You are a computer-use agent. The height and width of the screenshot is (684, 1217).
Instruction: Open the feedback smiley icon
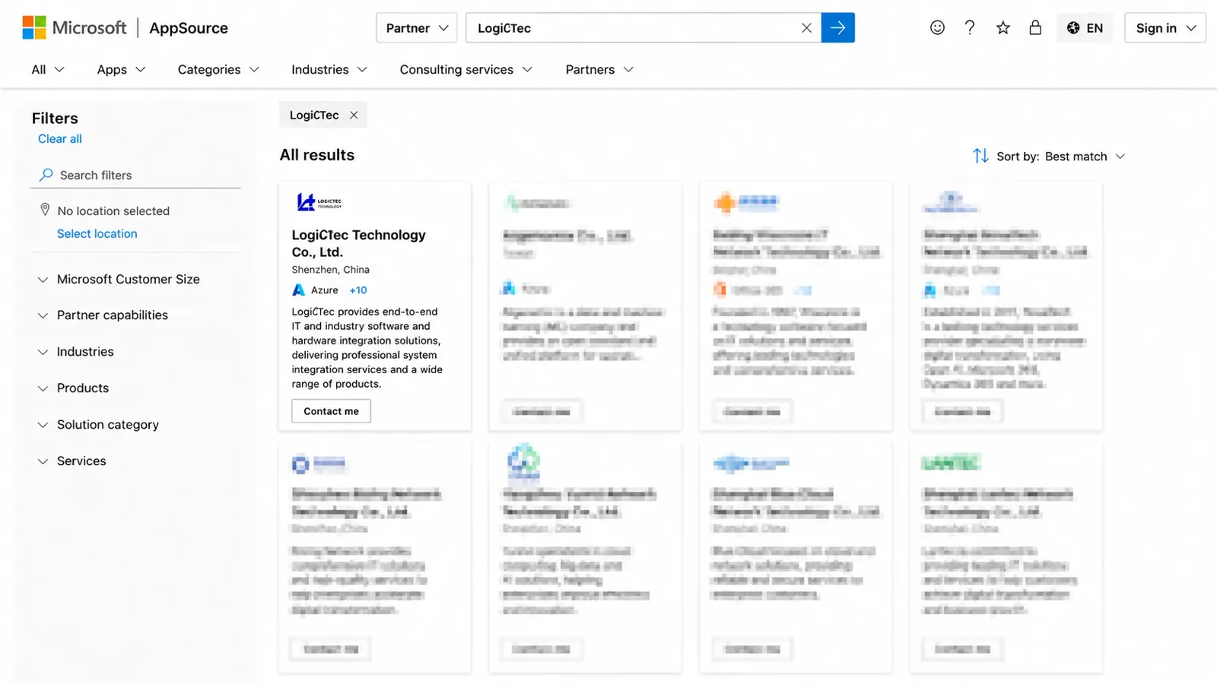[937, 28]
